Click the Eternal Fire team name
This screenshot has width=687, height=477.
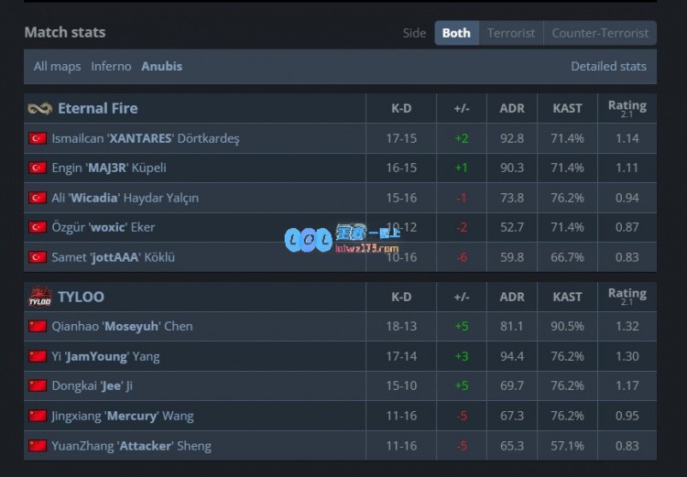tap(97, 108)
